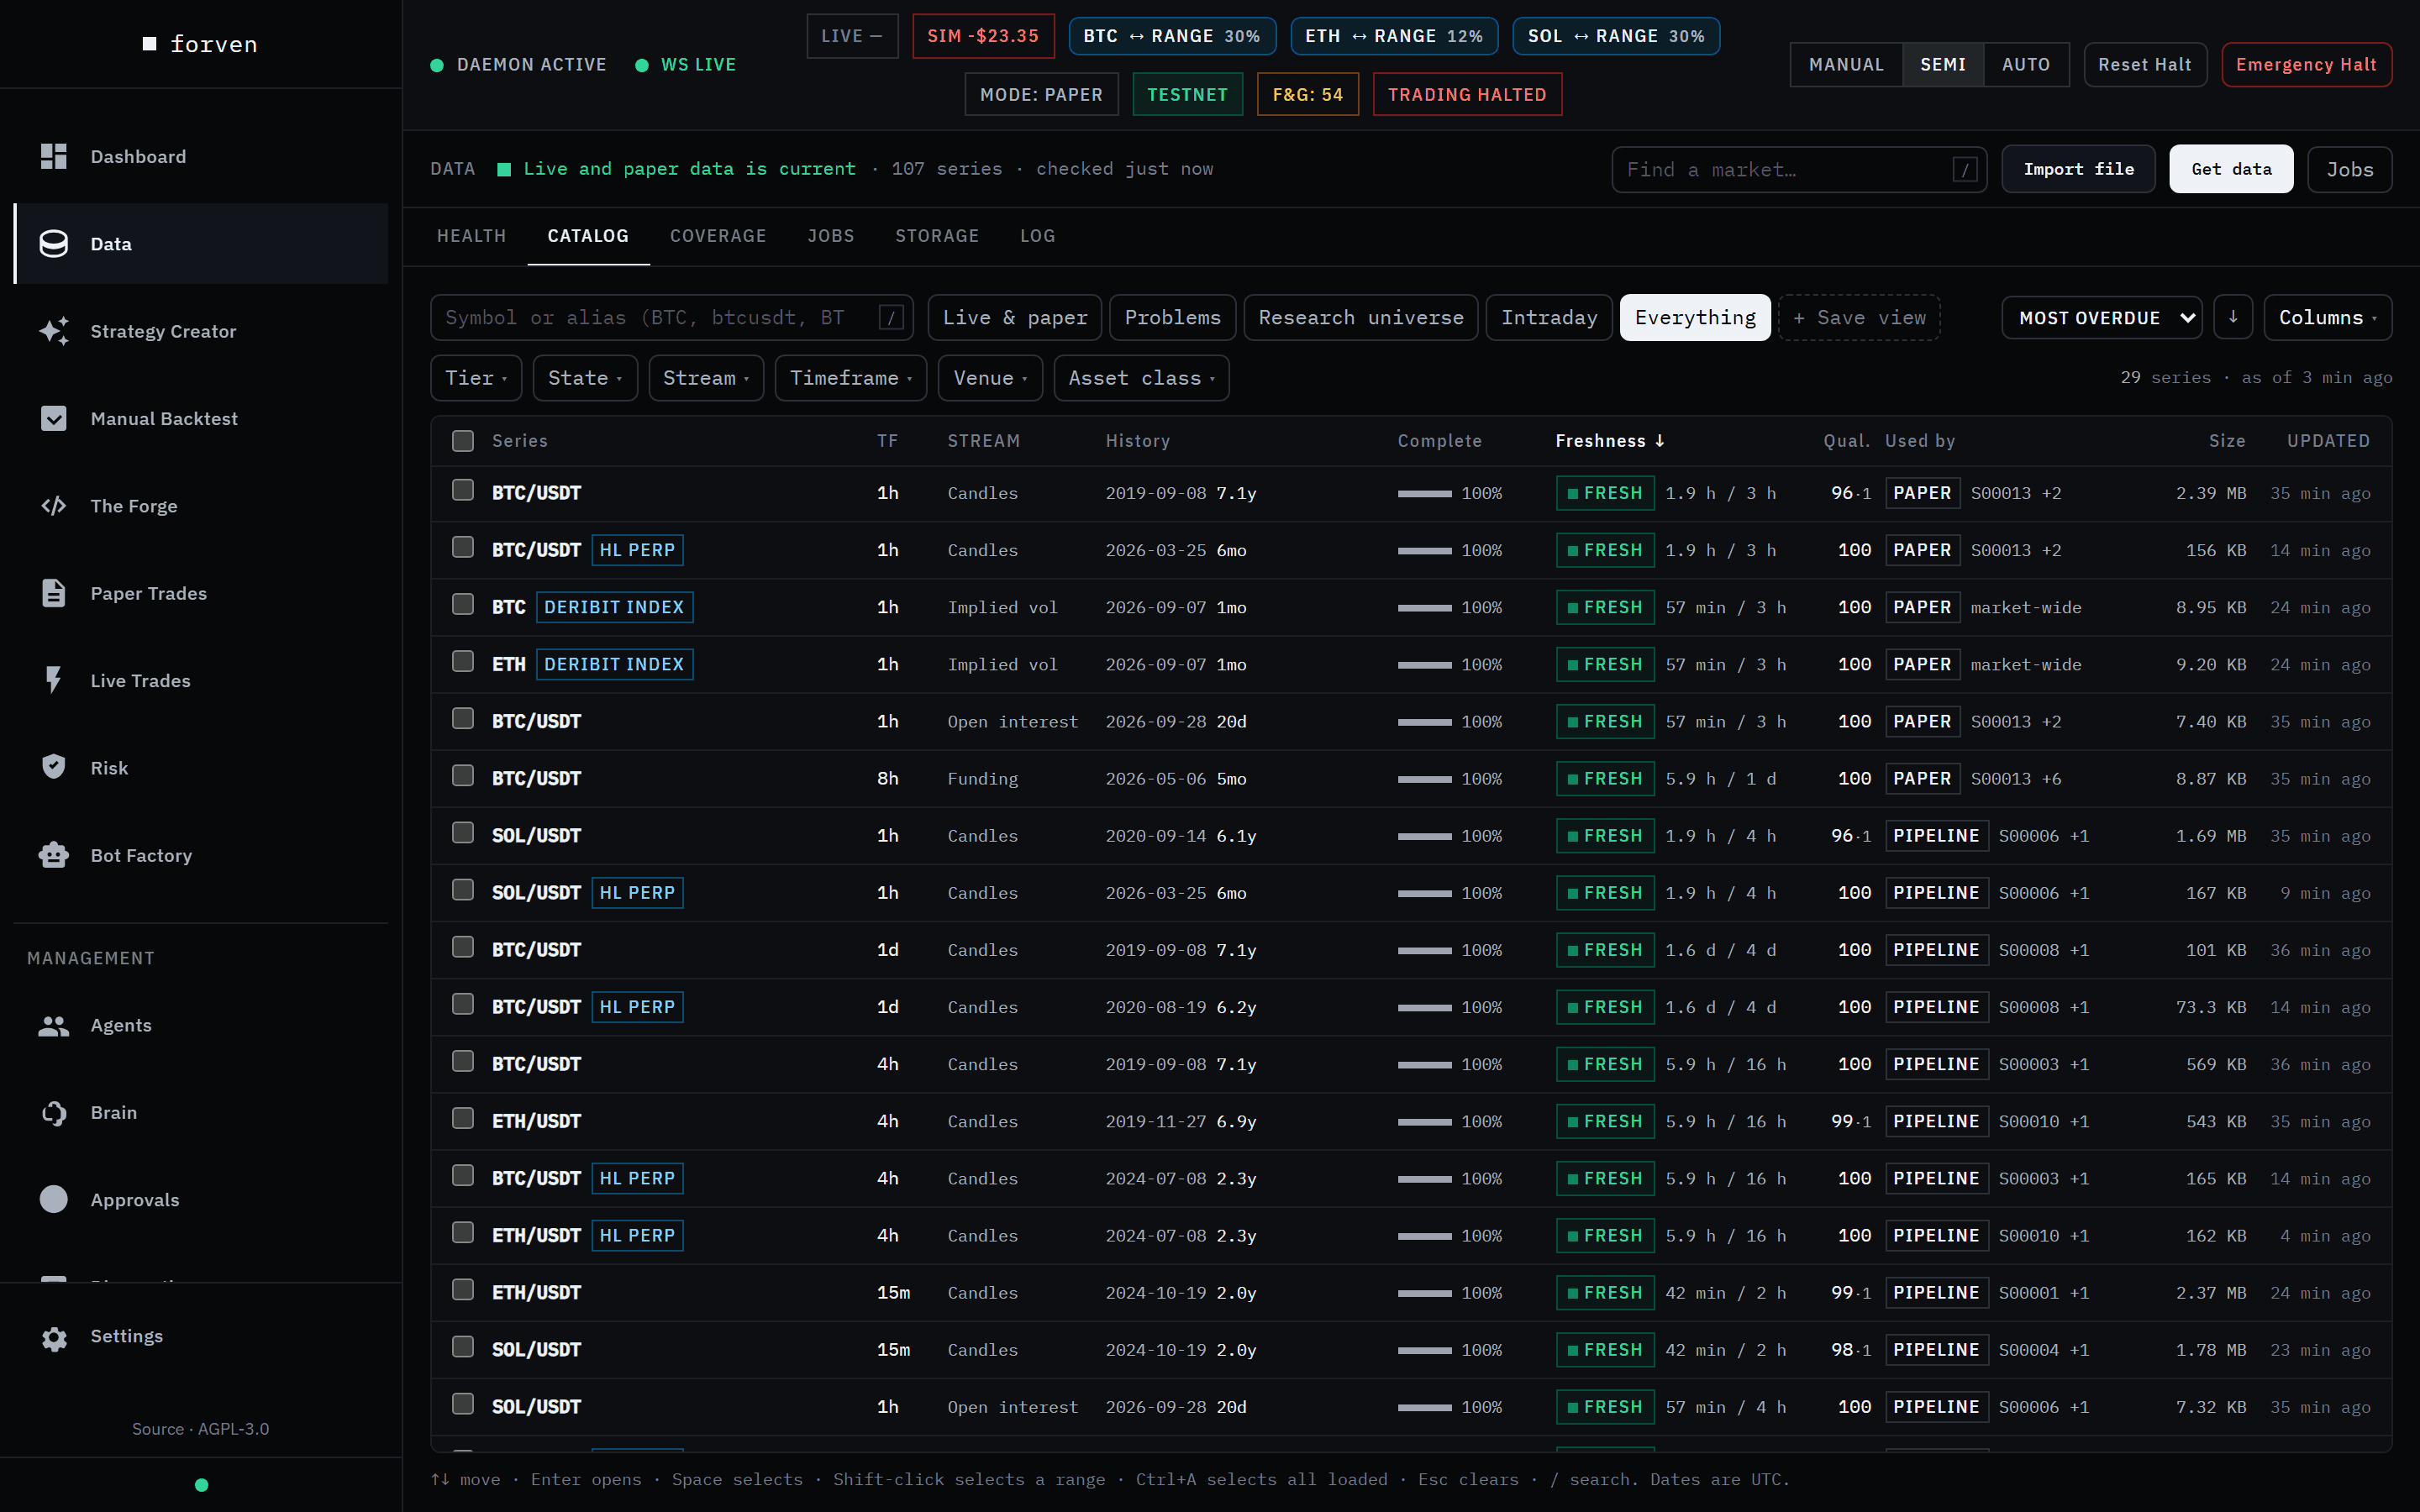Viewport: 2420px width, 1512px height.
Task: Check the ETH/USDT 15m Candles row checkbox
Action: tap(463, 1290)
